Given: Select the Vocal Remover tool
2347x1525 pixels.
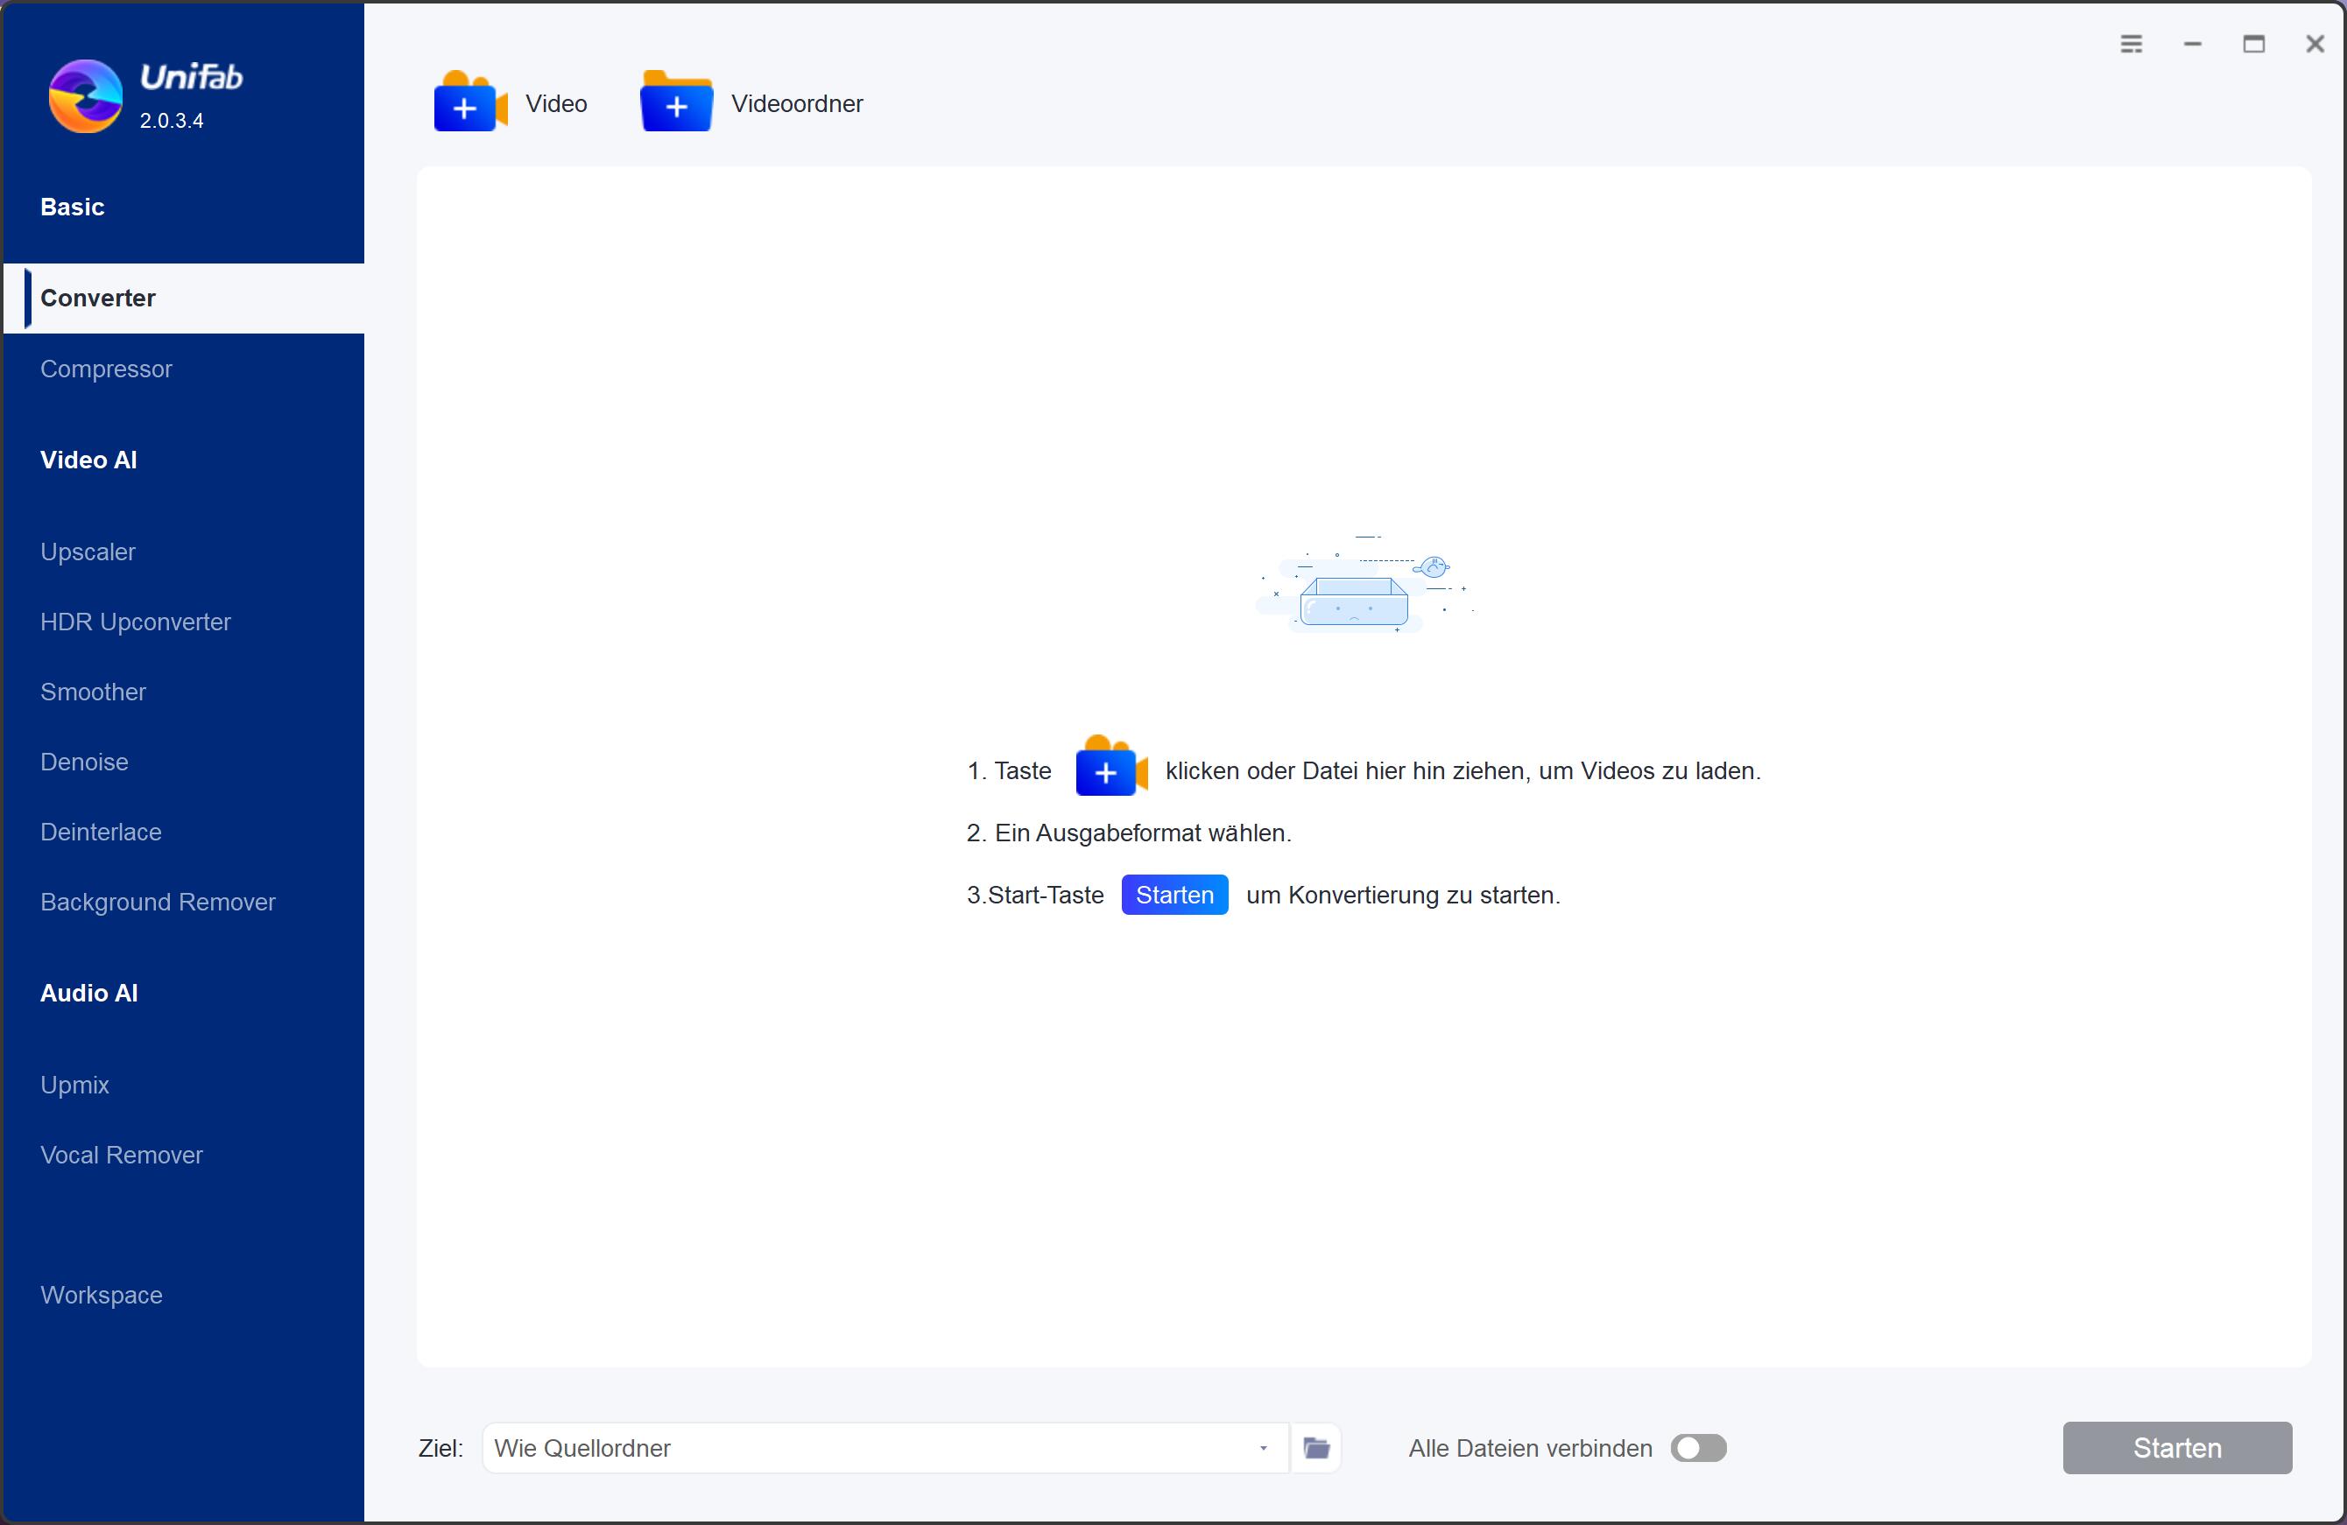Looking at the screenshot, I should 122,1156.
